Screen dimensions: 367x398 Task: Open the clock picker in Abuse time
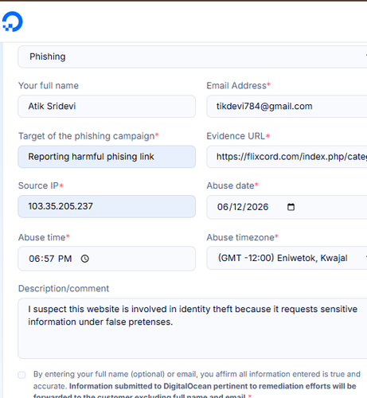(85, 259)
